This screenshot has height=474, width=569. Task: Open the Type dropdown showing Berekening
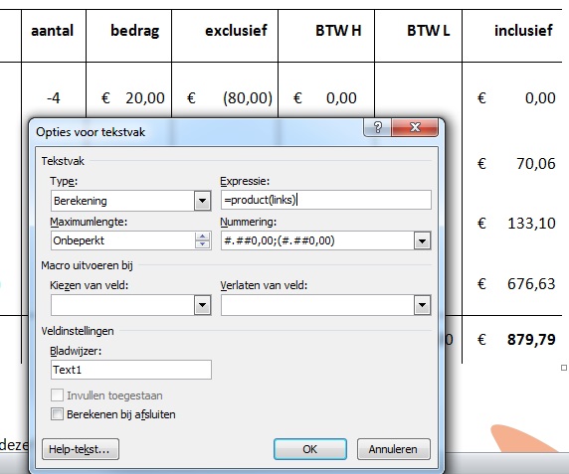point(203,201)
